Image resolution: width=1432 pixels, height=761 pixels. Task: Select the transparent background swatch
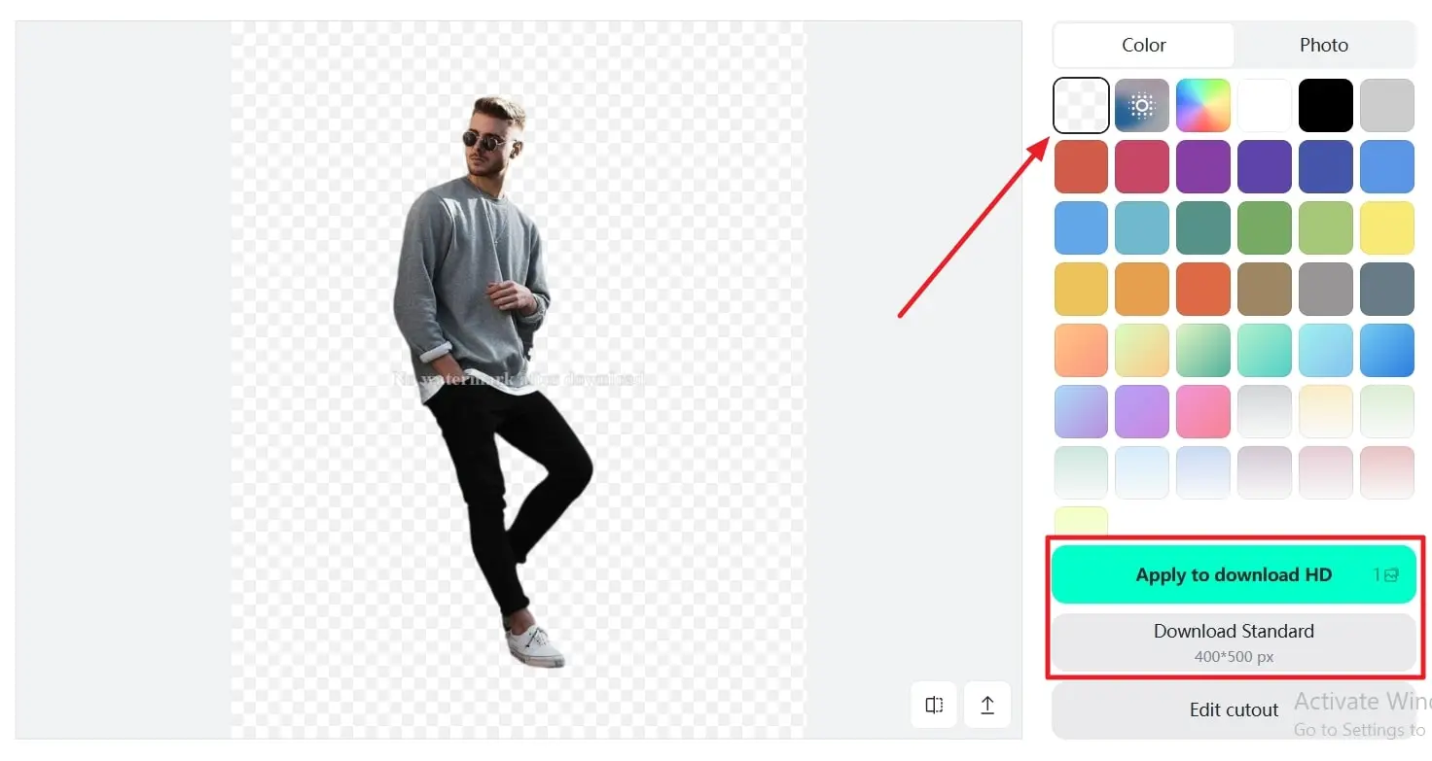[x=1081, y=105]
